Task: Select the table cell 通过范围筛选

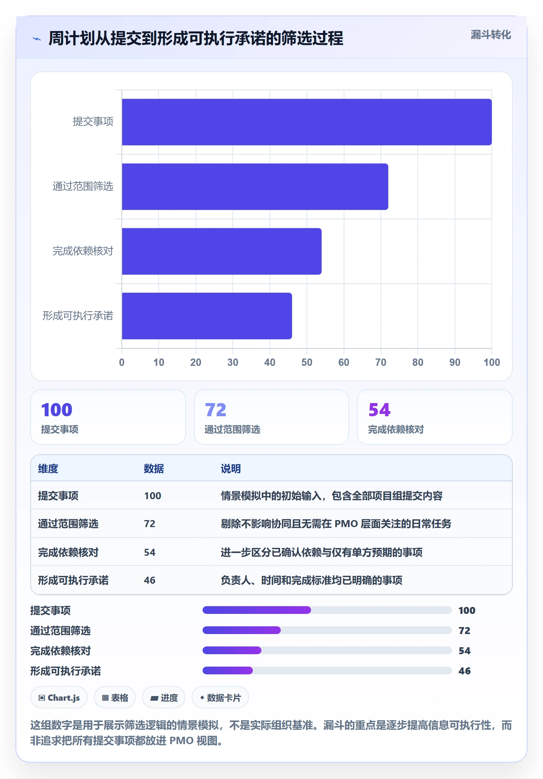Action: (x=68, y=524)
